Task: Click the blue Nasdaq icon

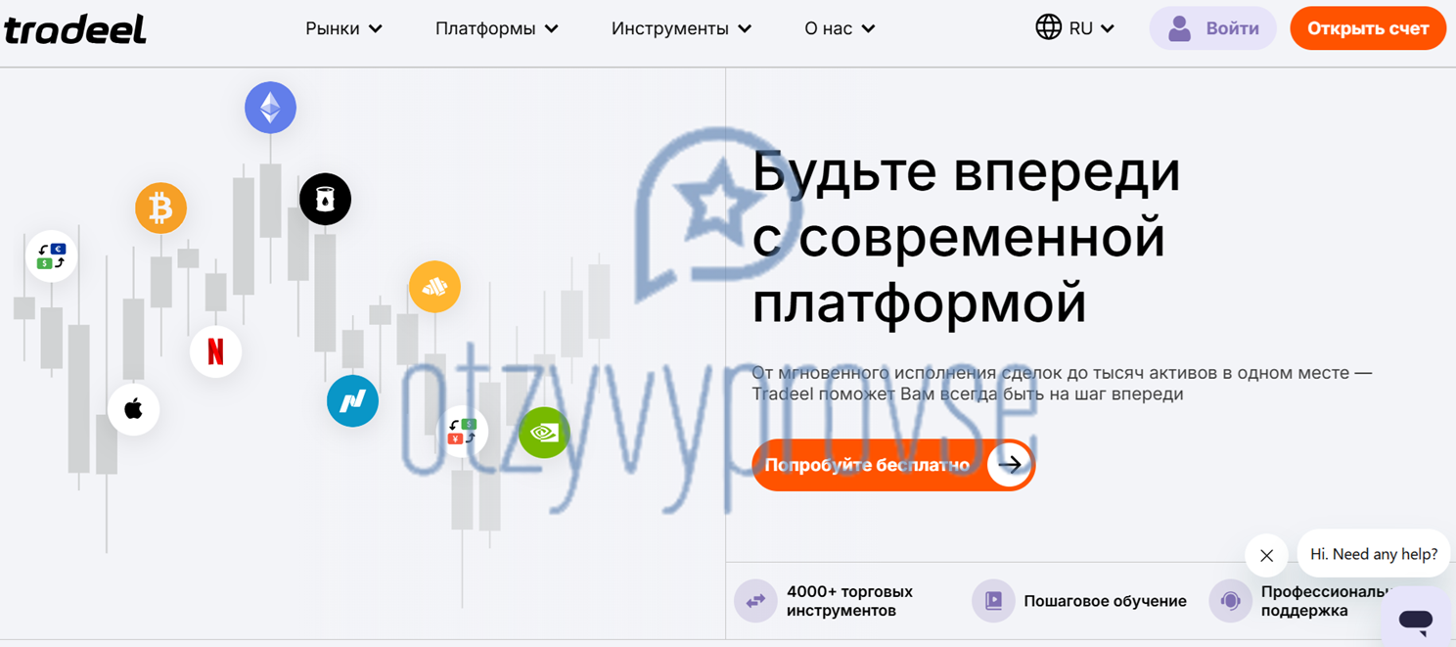Action: pyautogui.click(x=352, y=401)
